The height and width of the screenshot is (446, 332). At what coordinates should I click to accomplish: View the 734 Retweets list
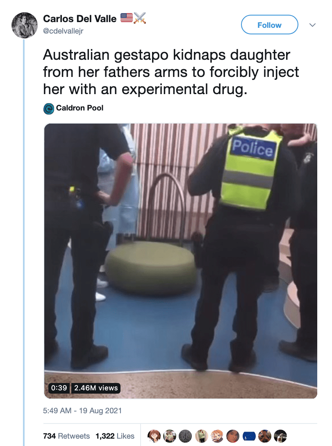[x=66, y=436]
